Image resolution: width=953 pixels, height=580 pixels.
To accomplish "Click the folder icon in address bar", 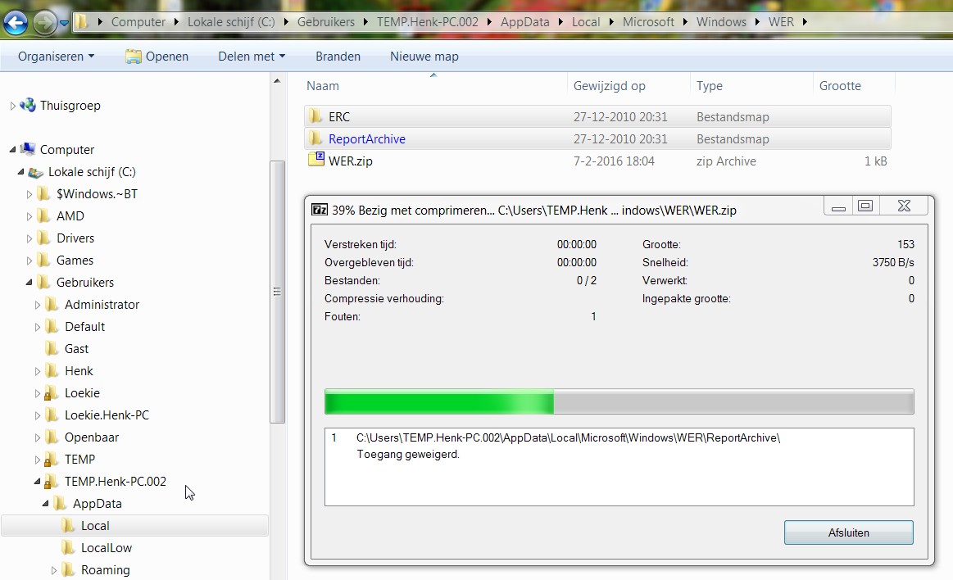I will coord(81,22).
